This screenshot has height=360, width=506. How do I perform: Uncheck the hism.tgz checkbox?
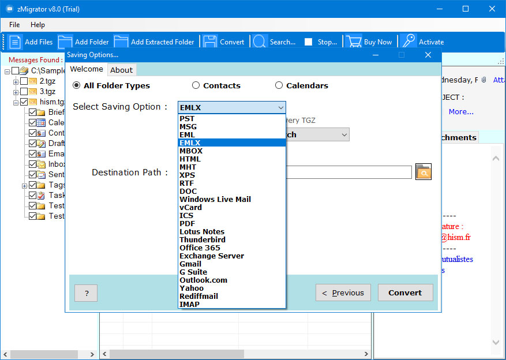click(x=24, y=102)
